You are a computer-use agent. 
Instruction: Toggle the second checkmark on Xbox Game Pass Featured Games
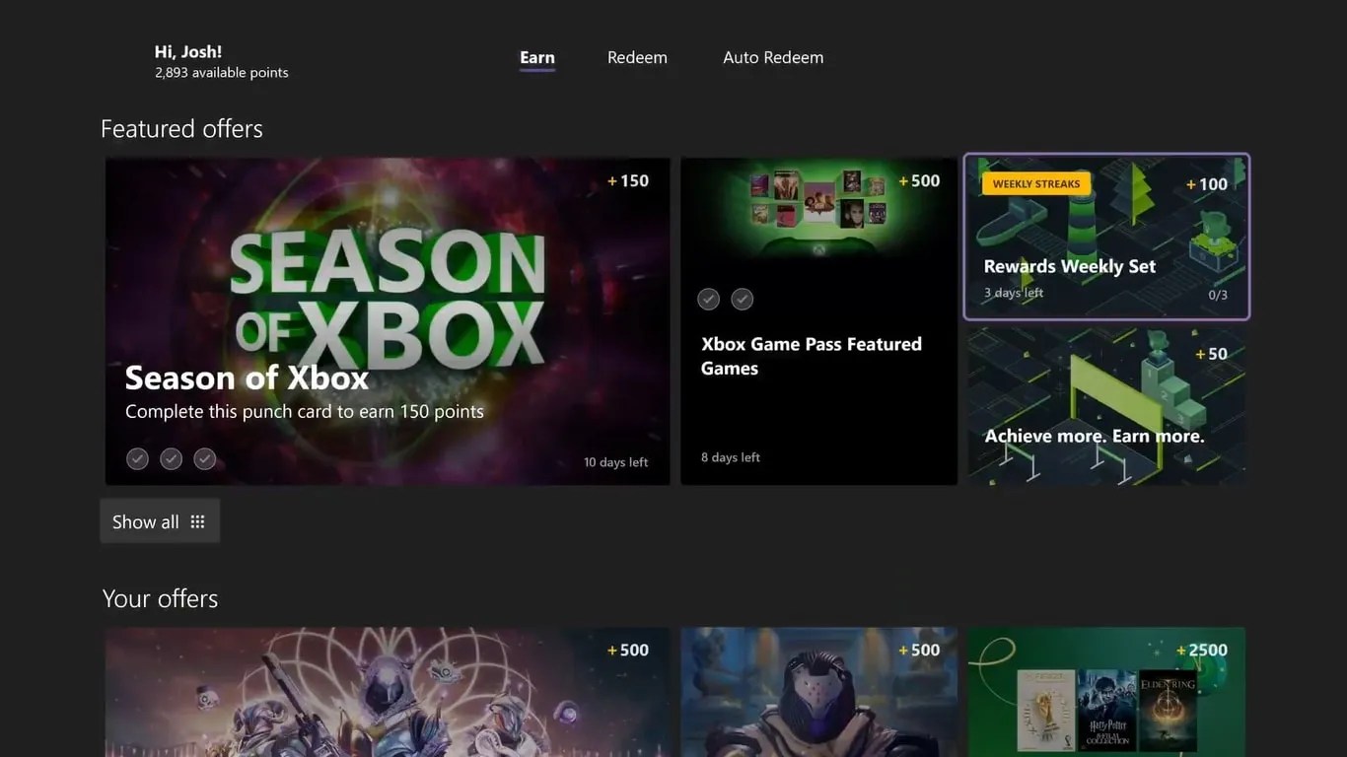pyautogui.click(x=742, y=299)
